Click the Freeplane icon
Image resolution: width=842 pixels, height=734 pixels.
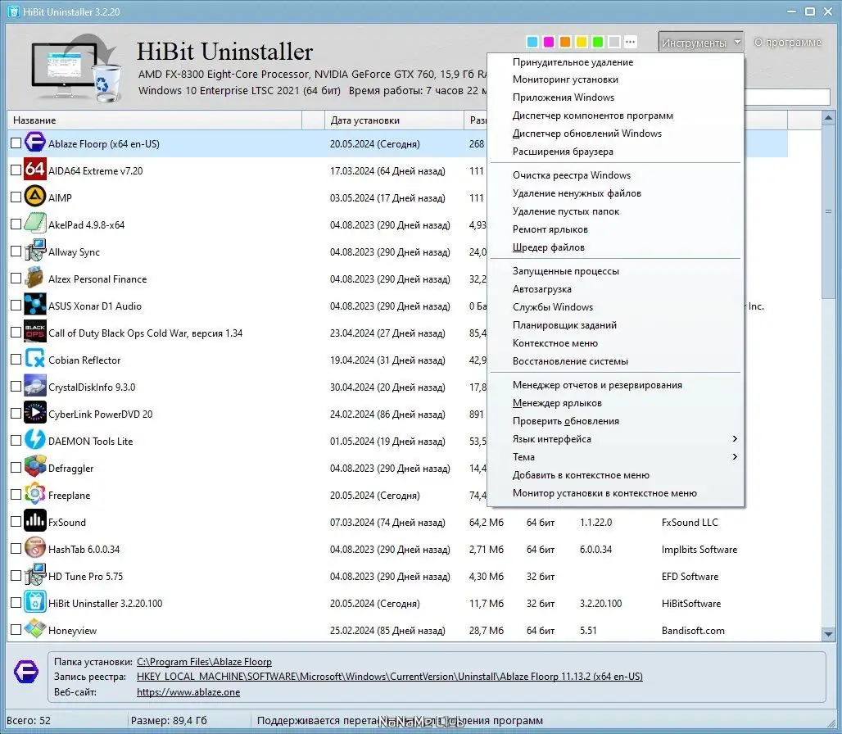pyautogui.click(x=35, y=494)
